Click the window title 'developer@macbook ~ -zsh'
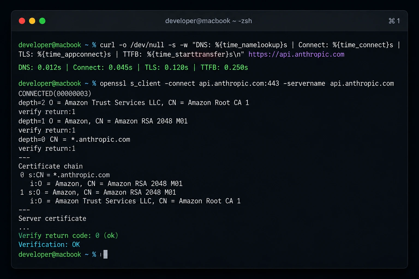Viewport: 419px width, 279px height. click(208, 21)
